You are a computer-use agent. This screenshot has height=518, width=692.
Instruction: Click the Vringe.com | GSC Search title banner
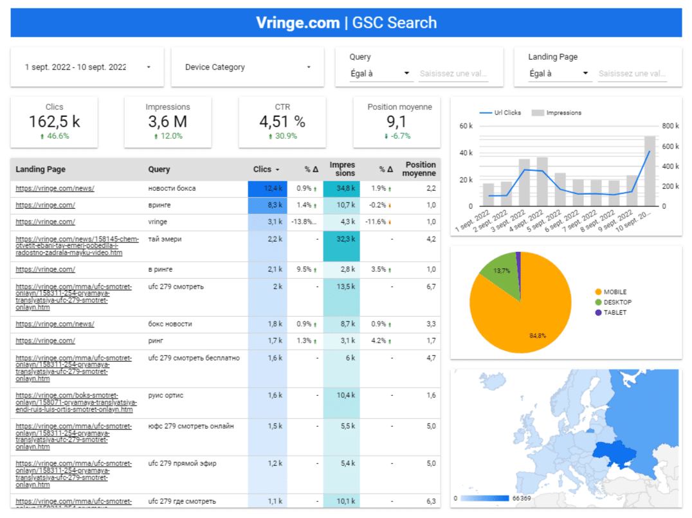point(347,22)
